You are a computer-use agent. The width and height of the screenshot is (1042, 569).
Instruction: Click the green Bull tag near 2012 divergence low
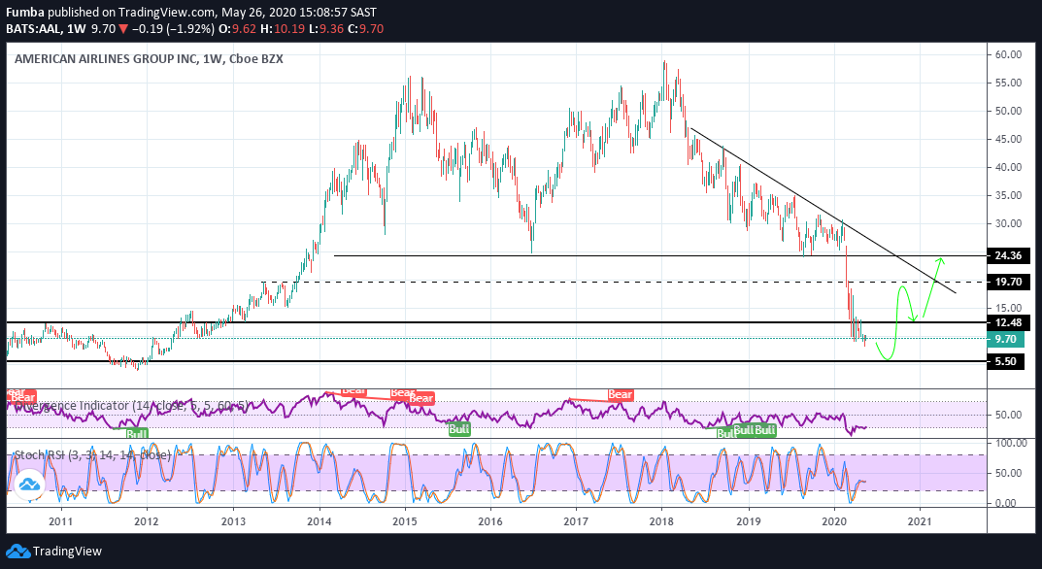point(137,434)
